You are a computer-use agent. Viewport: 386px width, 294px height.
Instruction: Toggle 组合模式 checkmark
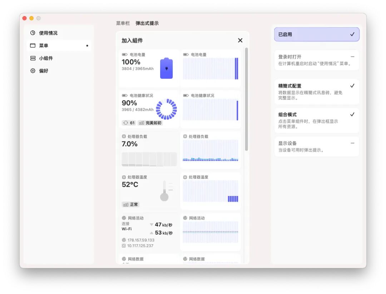352,114
